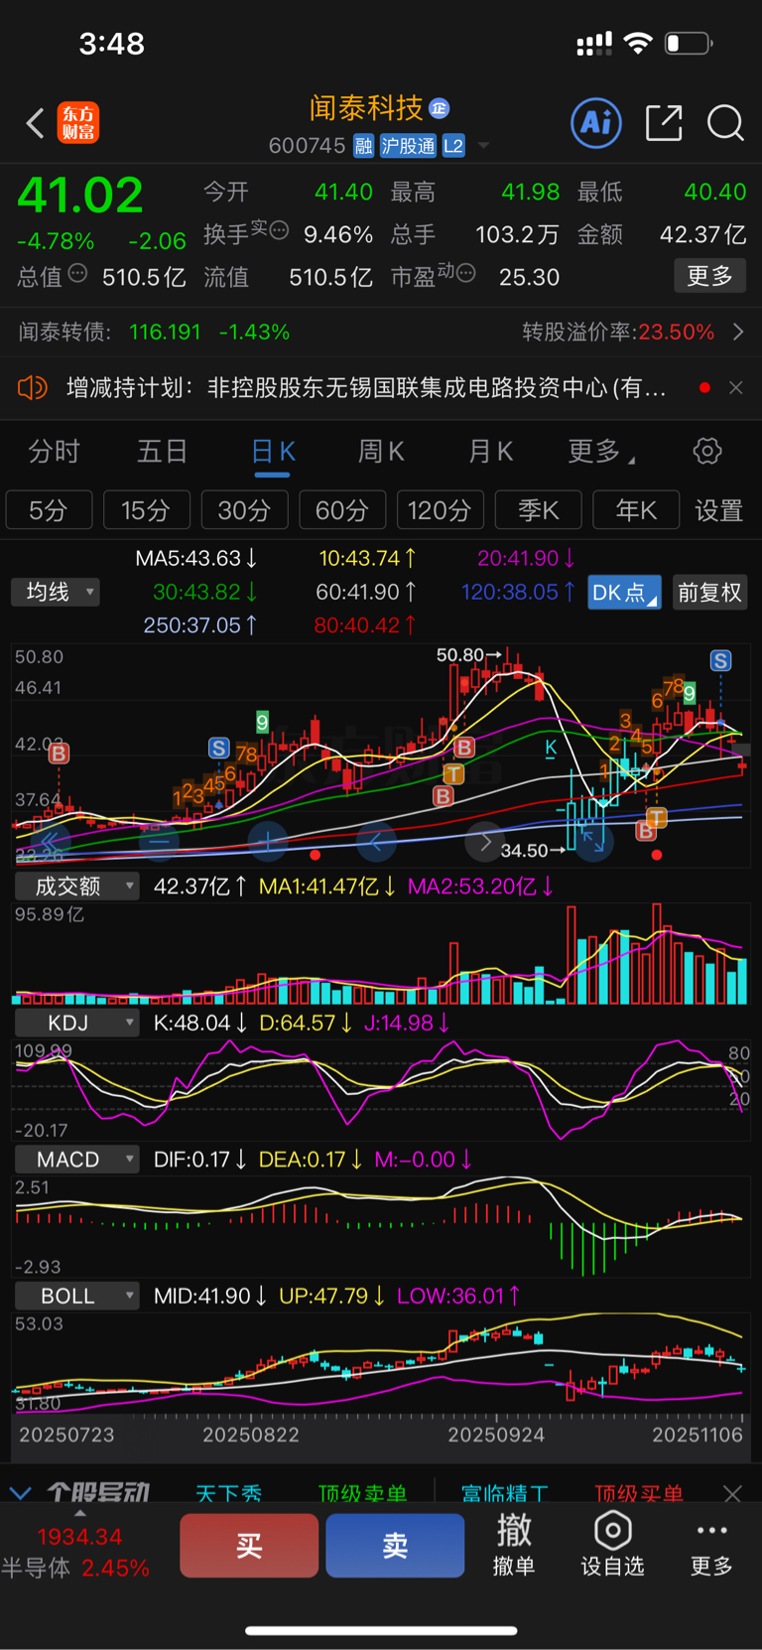
Task: Open the Ai assistant button
Action: pyautogui.click(x=596, y=123)
